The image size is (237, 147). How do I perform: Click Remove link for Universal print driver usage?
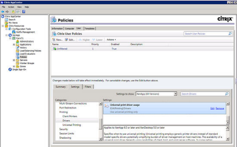tap(220, 108)
